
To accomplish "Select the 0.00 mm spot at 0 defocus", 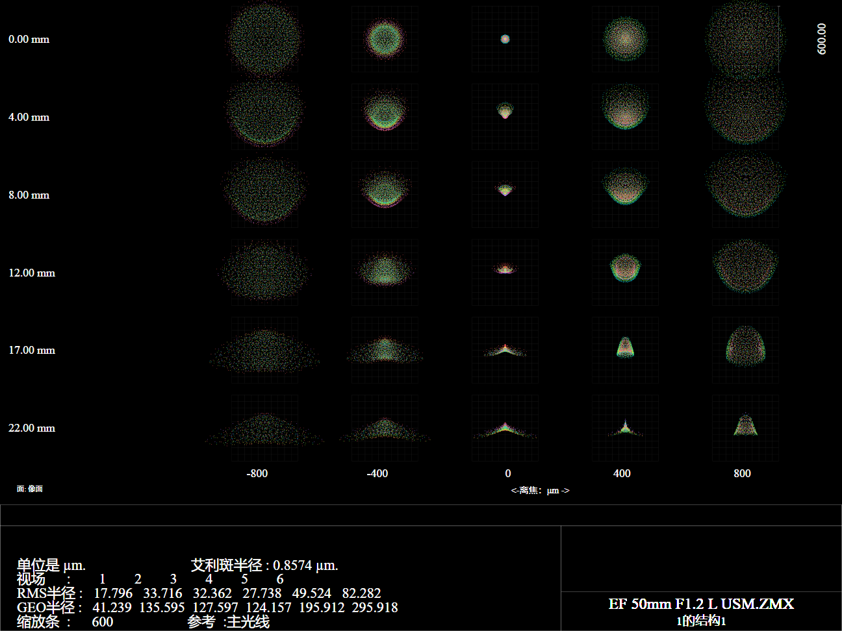I will [505, 39].
